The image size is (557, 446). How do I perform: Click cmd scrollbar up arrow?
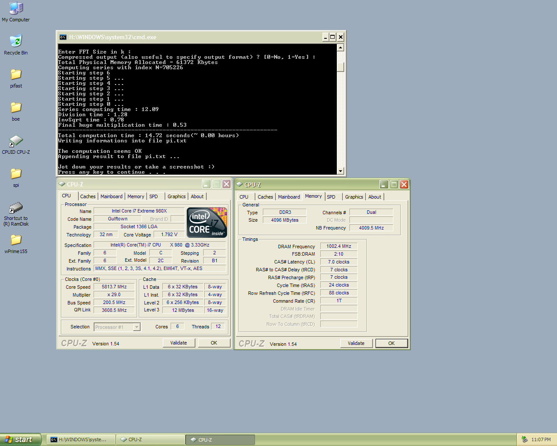(341, 47)
